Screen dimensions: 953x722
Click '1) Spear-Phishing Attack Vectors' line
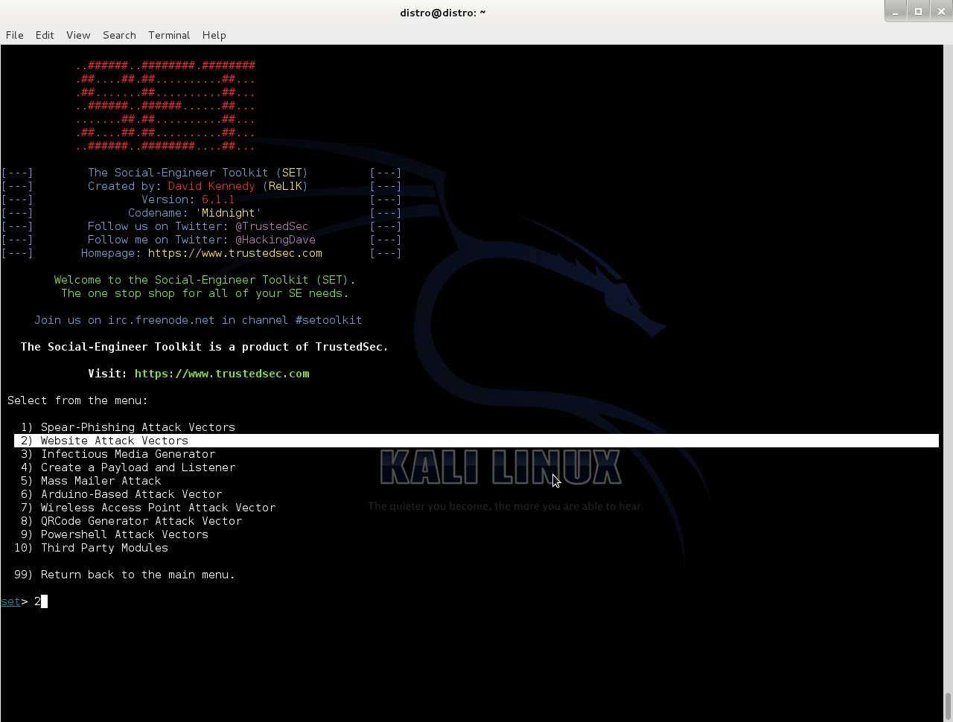[128, 427]
